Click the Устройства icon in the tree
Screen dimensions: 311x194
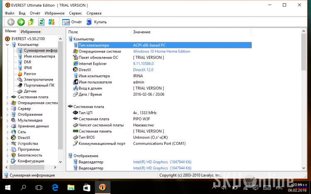tap(14, 144)
